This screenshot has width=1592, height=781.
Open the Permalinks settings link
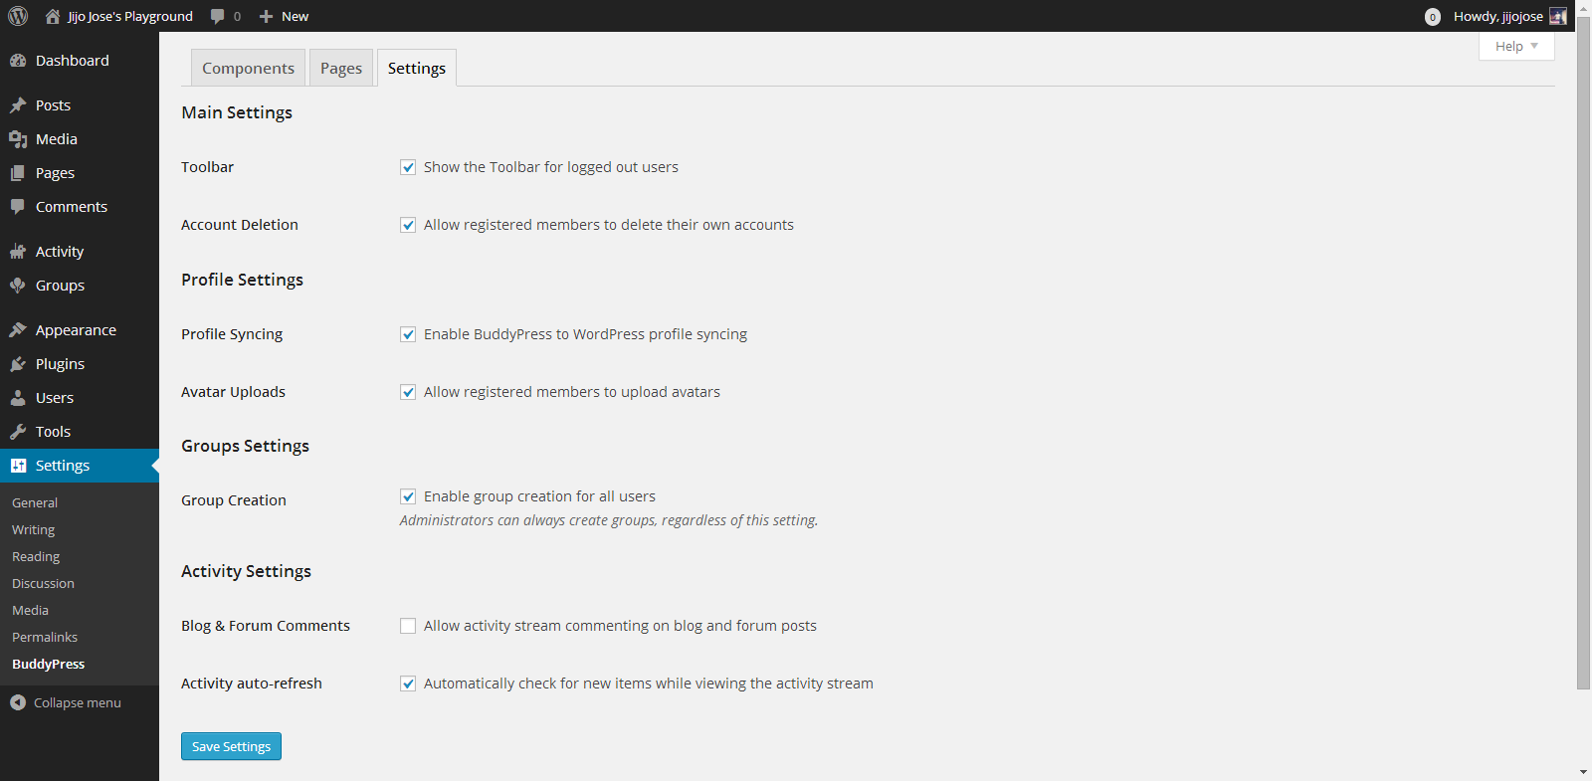[45, 637]
